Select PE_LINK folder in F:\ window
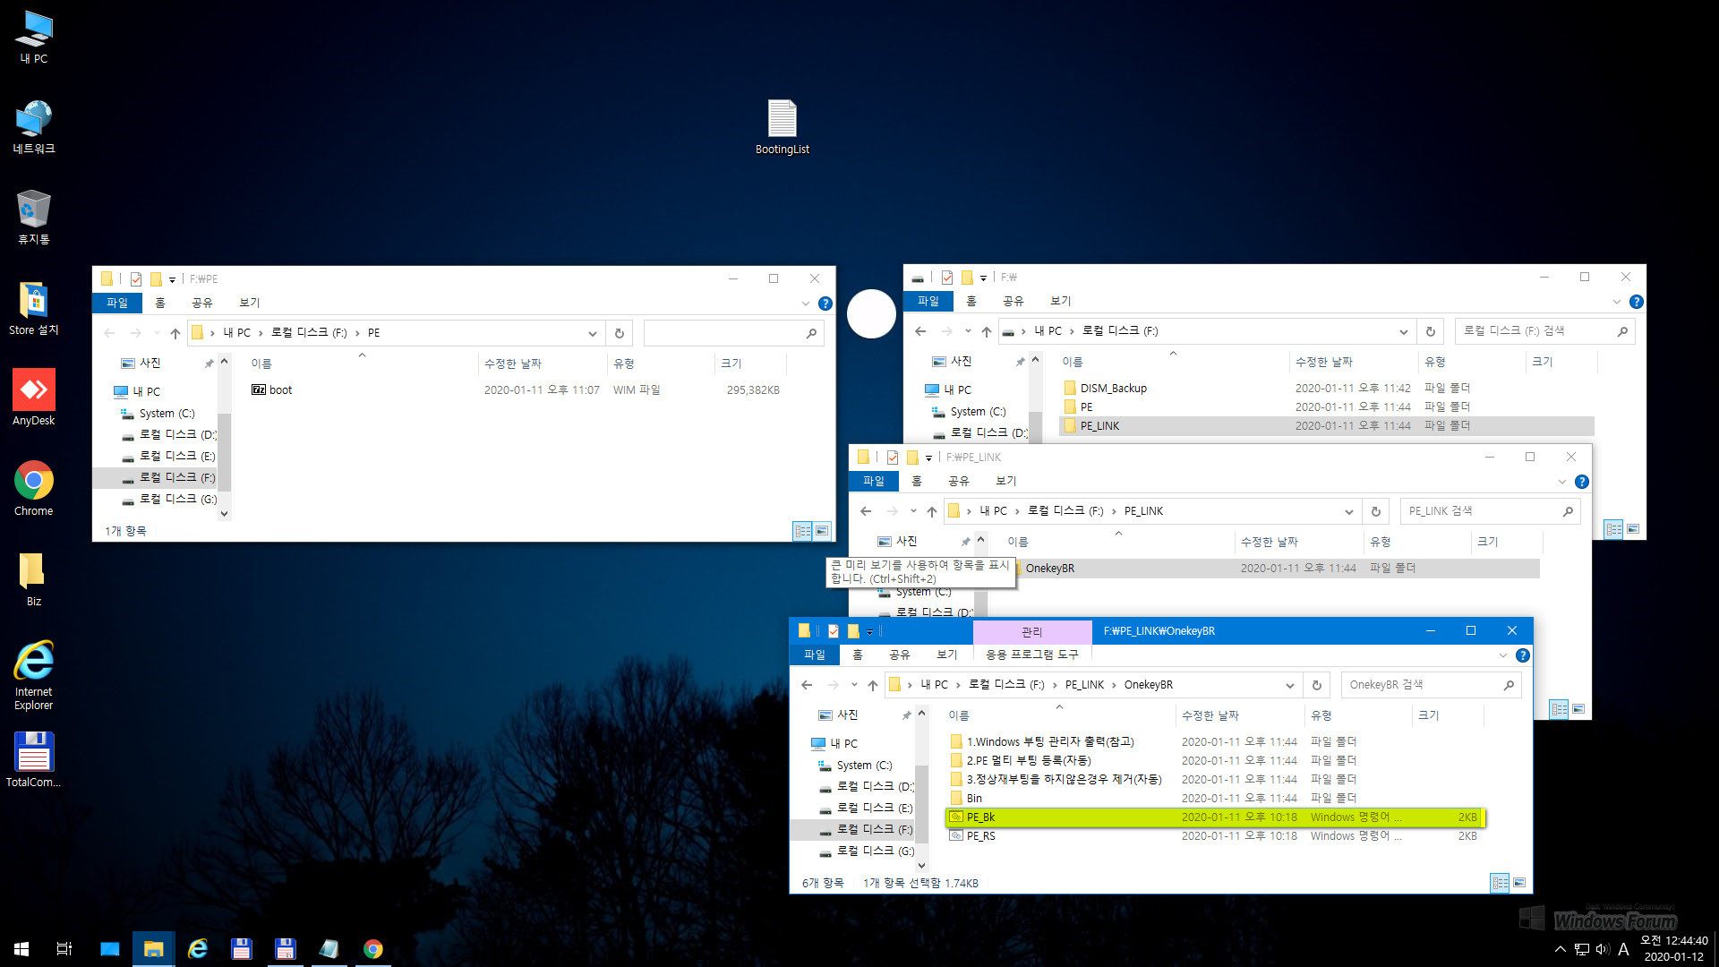This screenshot has height=967, width=1719. (x=1327, y=426)
